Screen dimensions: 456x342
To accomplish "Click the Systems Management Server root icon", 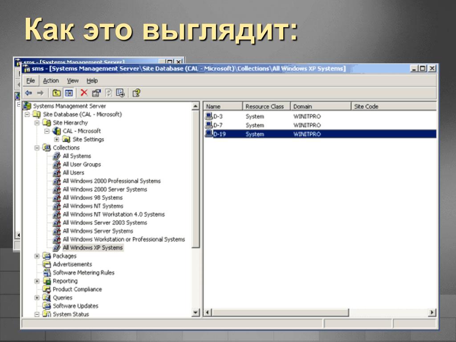I will click(x=27, y=106).
